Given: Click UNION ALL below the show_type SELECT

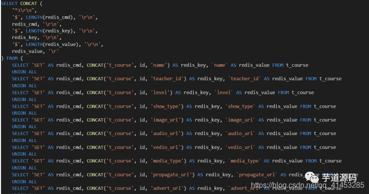Looking at the screenshot, I should 25,113.
